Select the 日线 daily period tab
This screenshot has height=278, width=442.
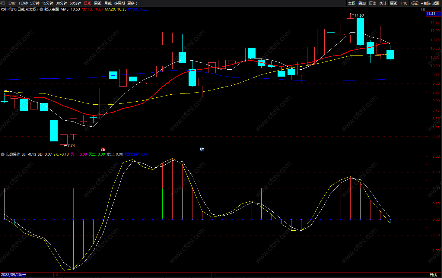[x=87, y=3]
